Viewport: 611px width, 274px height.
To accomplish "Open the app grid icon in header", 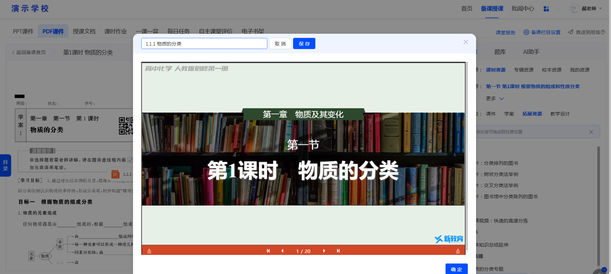I will (546, 9).
